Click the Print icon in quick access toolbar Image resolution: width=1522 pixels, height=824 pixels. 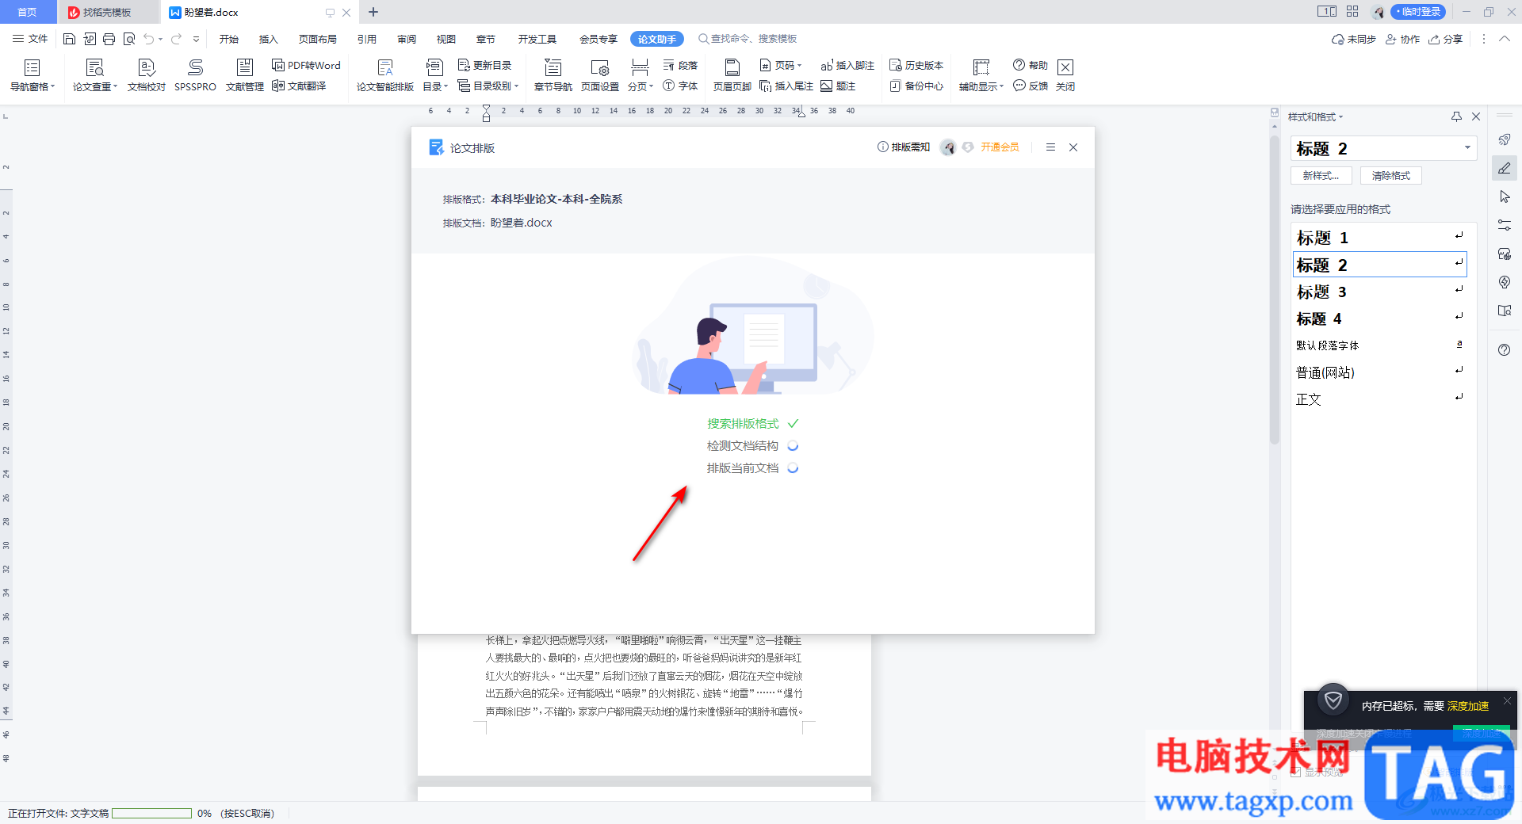click(x=109, y=39)
